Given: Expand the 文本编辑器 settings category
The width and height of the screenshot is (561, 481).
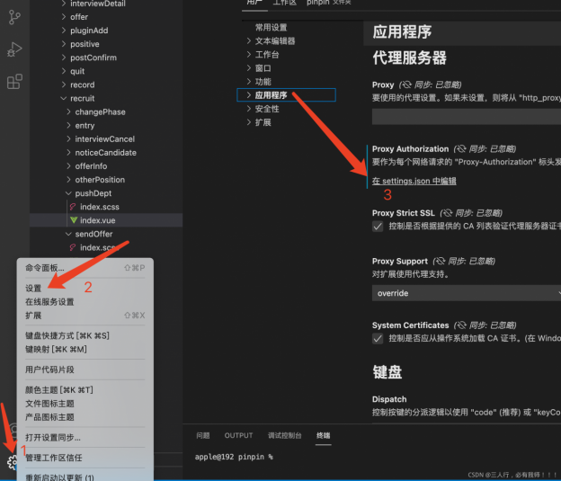Looking at the screenshot, I should tap(274, 40).
